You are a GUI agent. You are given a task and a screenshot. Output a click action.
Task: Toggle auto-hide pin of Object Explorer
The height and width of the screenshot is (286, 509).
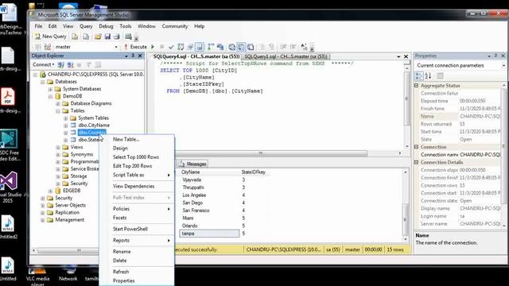[133, 56]
